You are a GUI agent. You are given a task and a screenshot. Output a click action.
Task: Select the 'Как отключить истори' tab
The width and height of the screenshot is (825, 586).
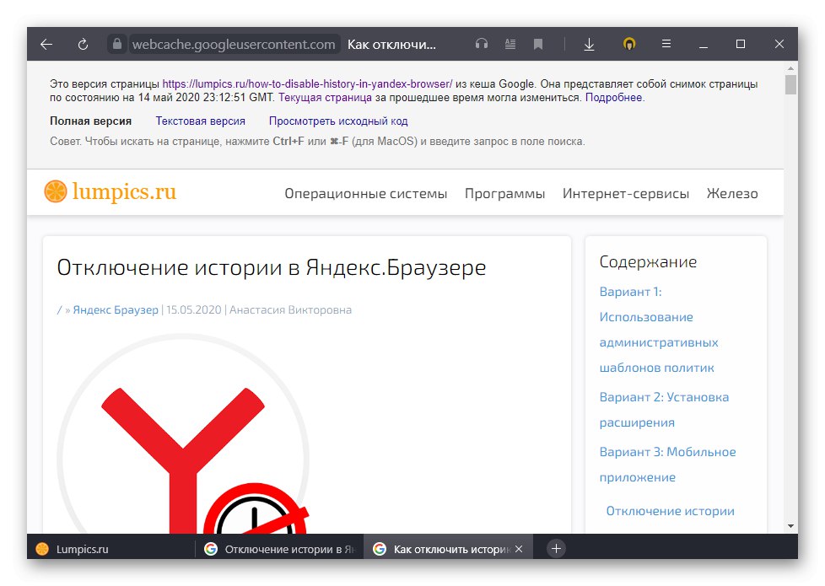[447, 549]
